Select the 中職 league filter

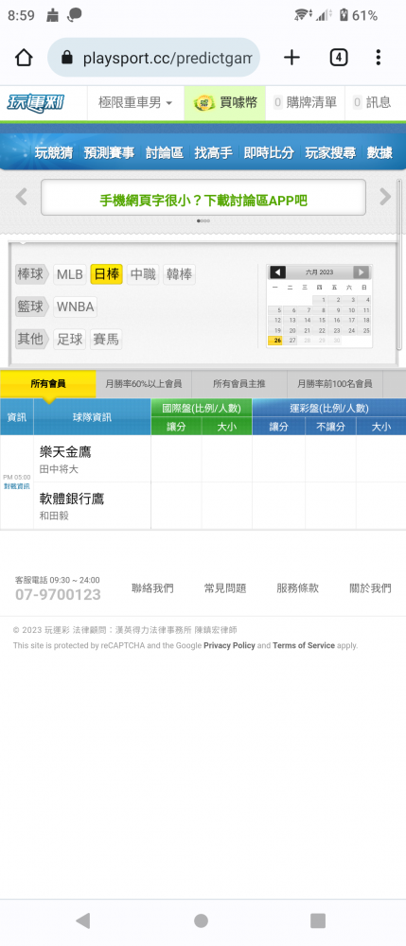pyautogui.click(x=143, y=274)
